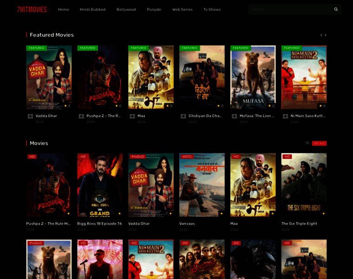The height and width of the screenshot is (279, 353).
Task: Open the Home menu item
Action: pyautogui.click(x=64, y=9)
